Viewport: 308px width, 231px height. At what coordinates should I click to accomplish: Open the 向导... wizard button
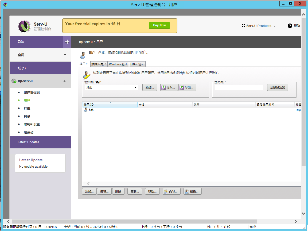[x=171, y=191]
